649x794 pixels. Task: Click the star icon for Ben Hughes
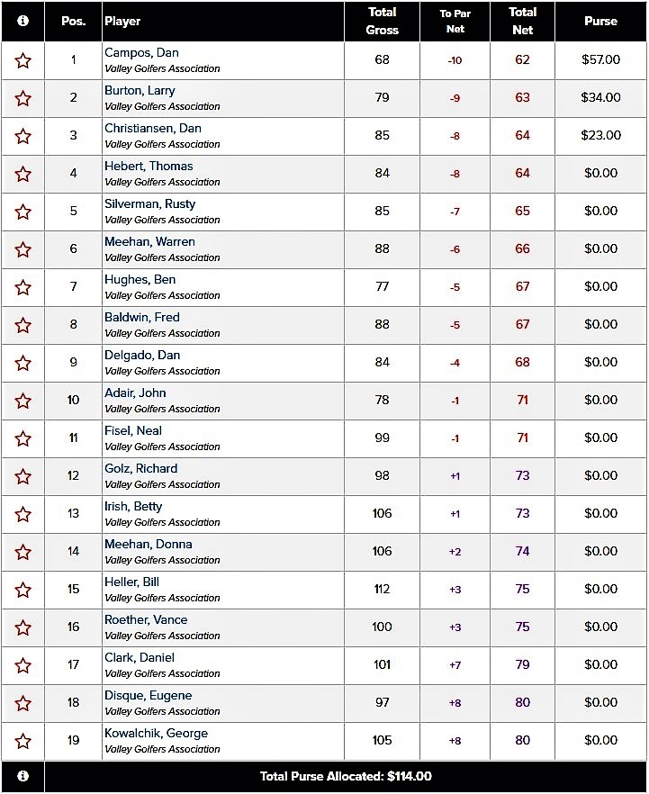[23, 287]
